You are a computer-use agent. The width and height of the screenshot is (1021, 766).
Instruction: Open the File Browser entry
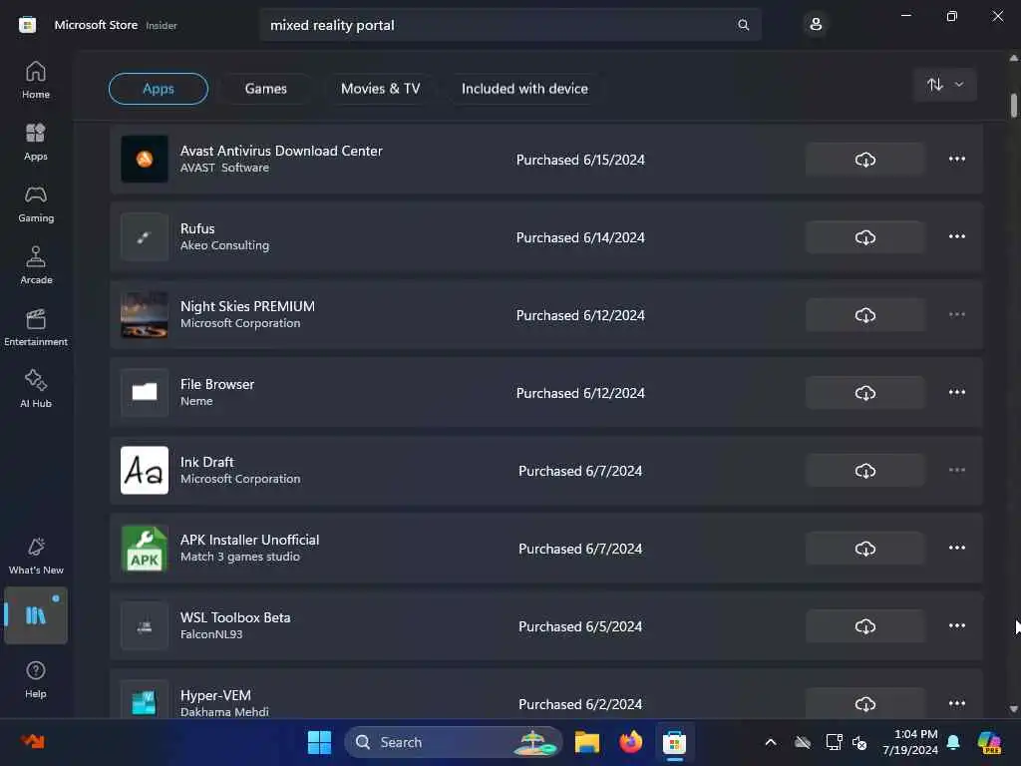tap(545, 393)
